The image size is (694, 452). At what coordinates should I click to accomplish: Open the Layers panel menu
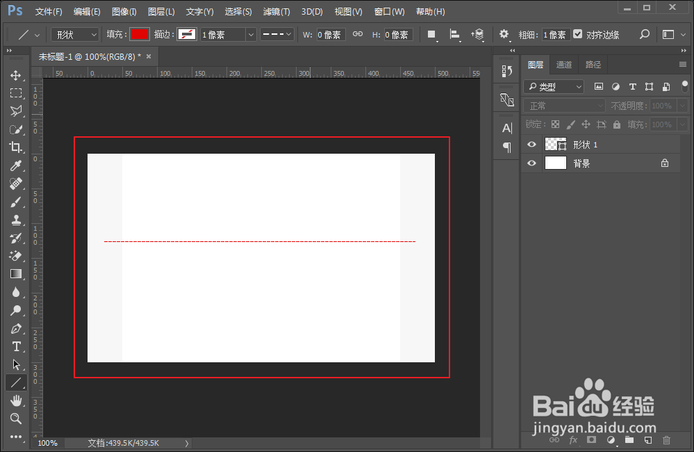pos(682,65)
